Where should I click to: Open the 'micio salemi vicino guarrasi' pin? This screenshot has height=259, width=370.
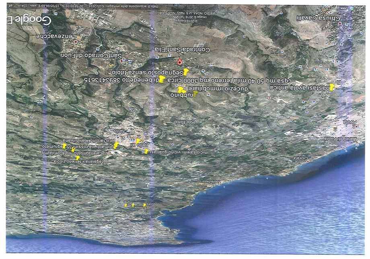(x=146, y=152)
